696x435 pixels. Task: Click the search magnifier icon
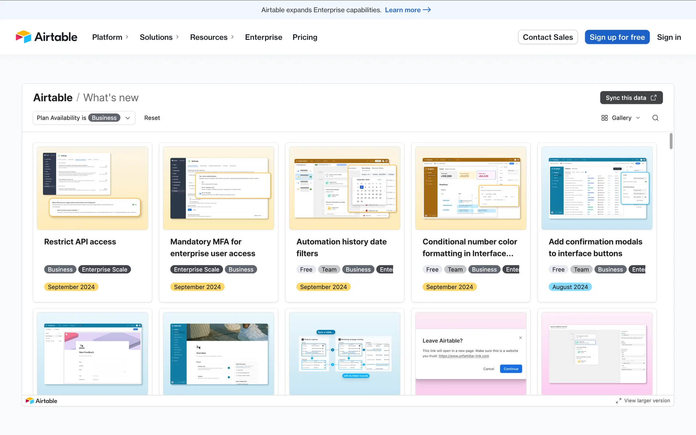pos(655,118)
